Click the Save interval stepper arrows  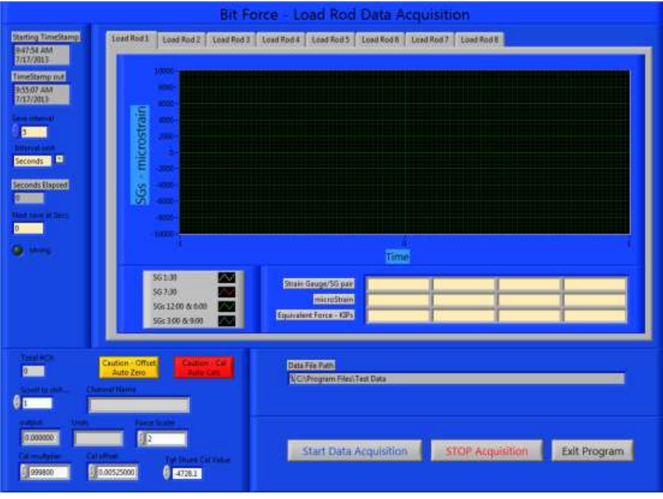[x=16, y=131]
